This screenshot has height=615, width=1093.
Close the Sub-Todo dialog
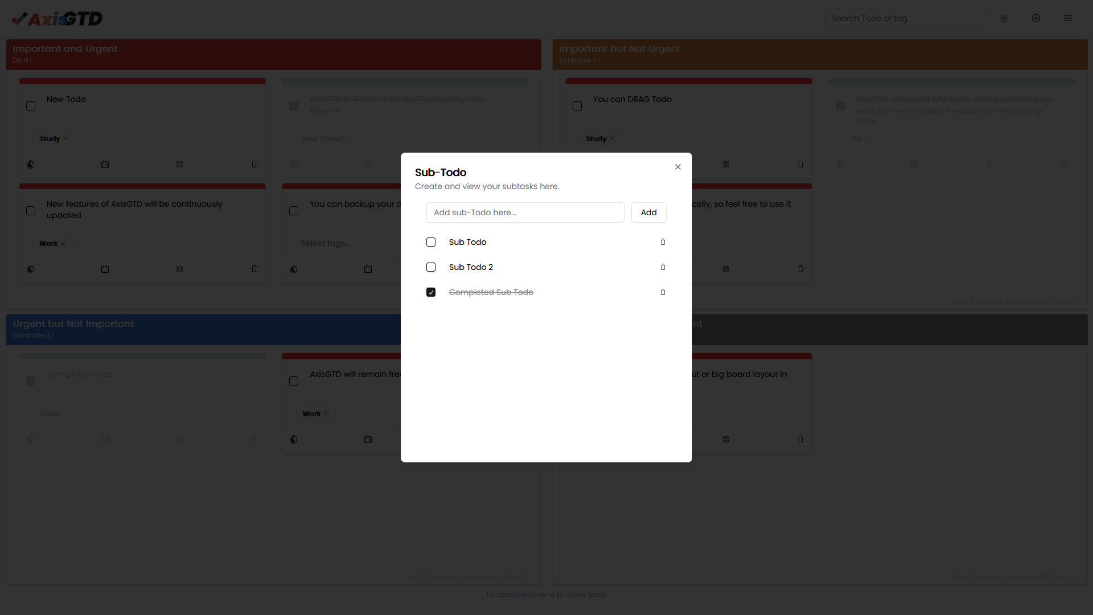click(677, 167)
